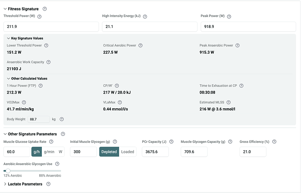Viewport: 301px width, 193px height.
Task: Select the 217 W / 20.0 kJ value
Action: [x=117, y=93]
